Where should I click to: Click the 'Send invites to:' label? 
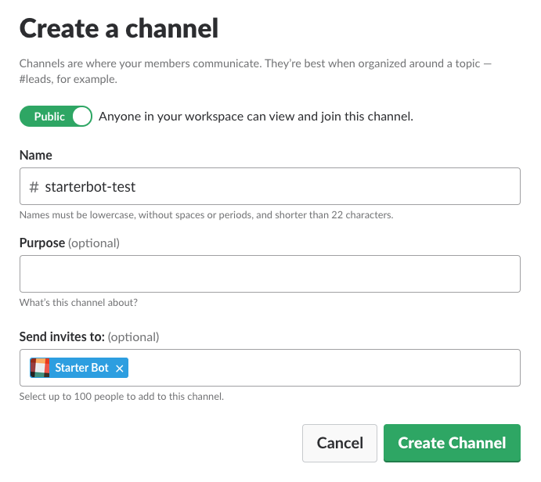tap(62, 336)
